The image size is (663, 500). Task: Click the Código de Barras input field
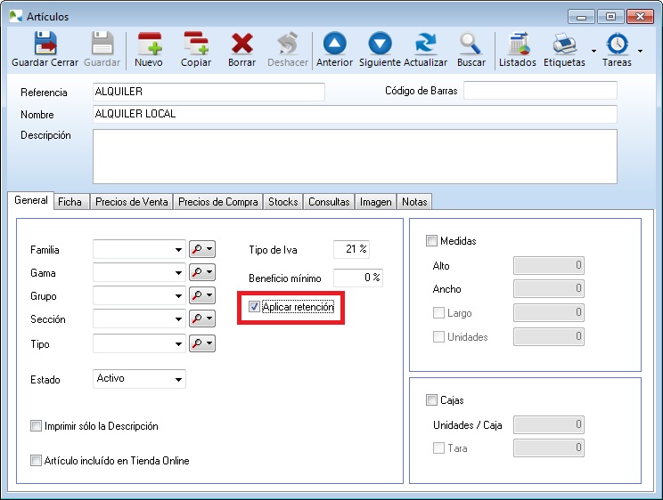click(x=540, y=91)
